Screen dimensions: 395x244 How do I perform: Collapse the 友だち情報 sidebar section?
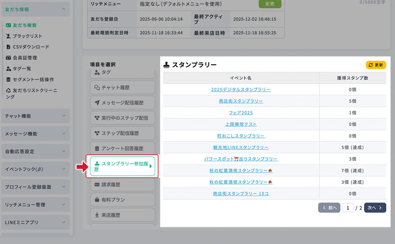(35, 9)
